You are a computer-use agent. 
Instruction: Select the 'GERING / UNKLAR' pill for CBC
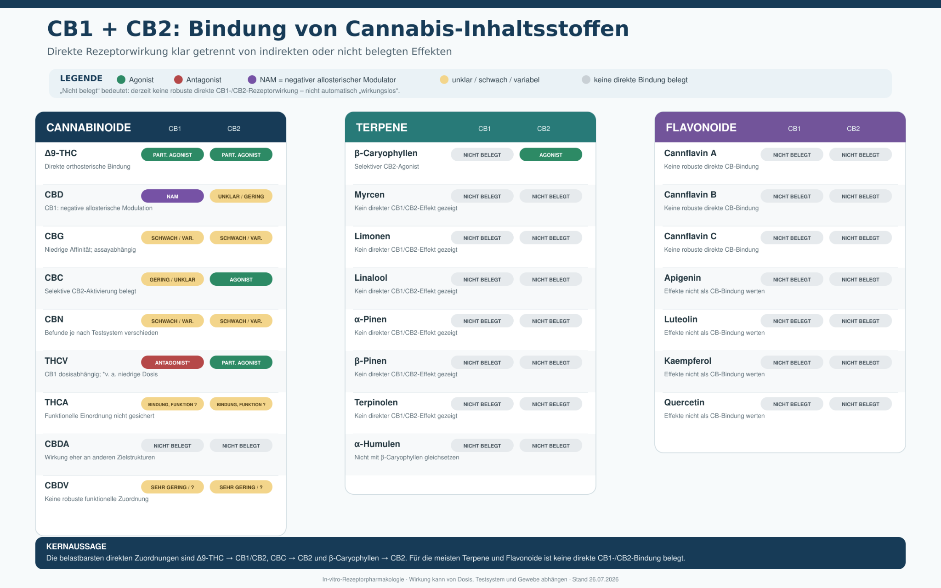(x=172, y=279)
